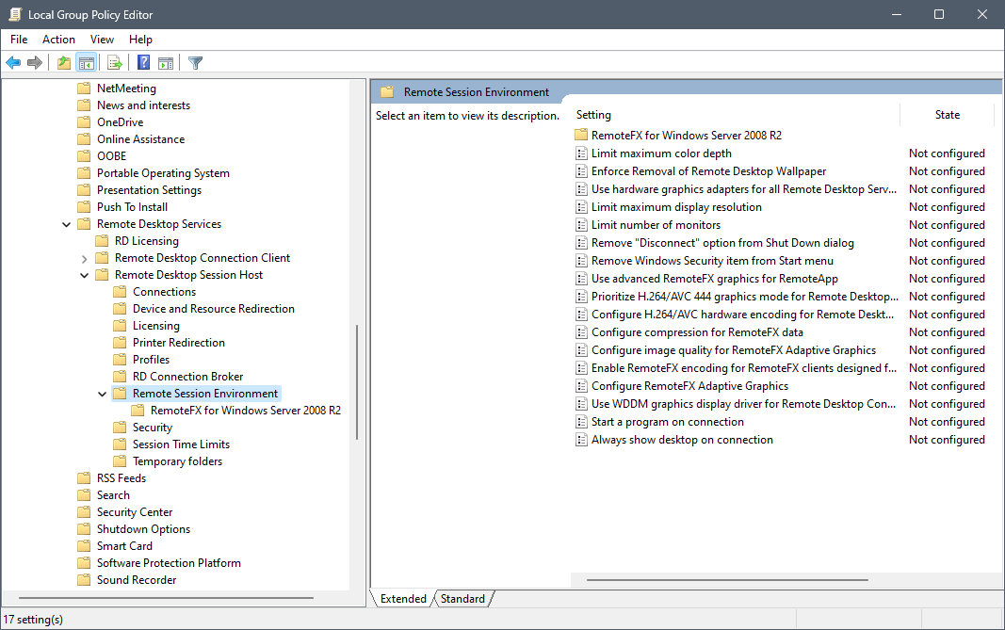Click the Connections folder icon in the tree
This screenshot has width=1005, height=630.
(x=120, y=292)
